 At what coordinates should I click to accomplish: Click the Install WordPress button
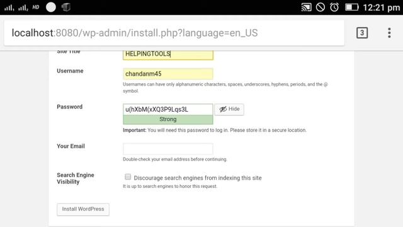(x=83, y=209)
